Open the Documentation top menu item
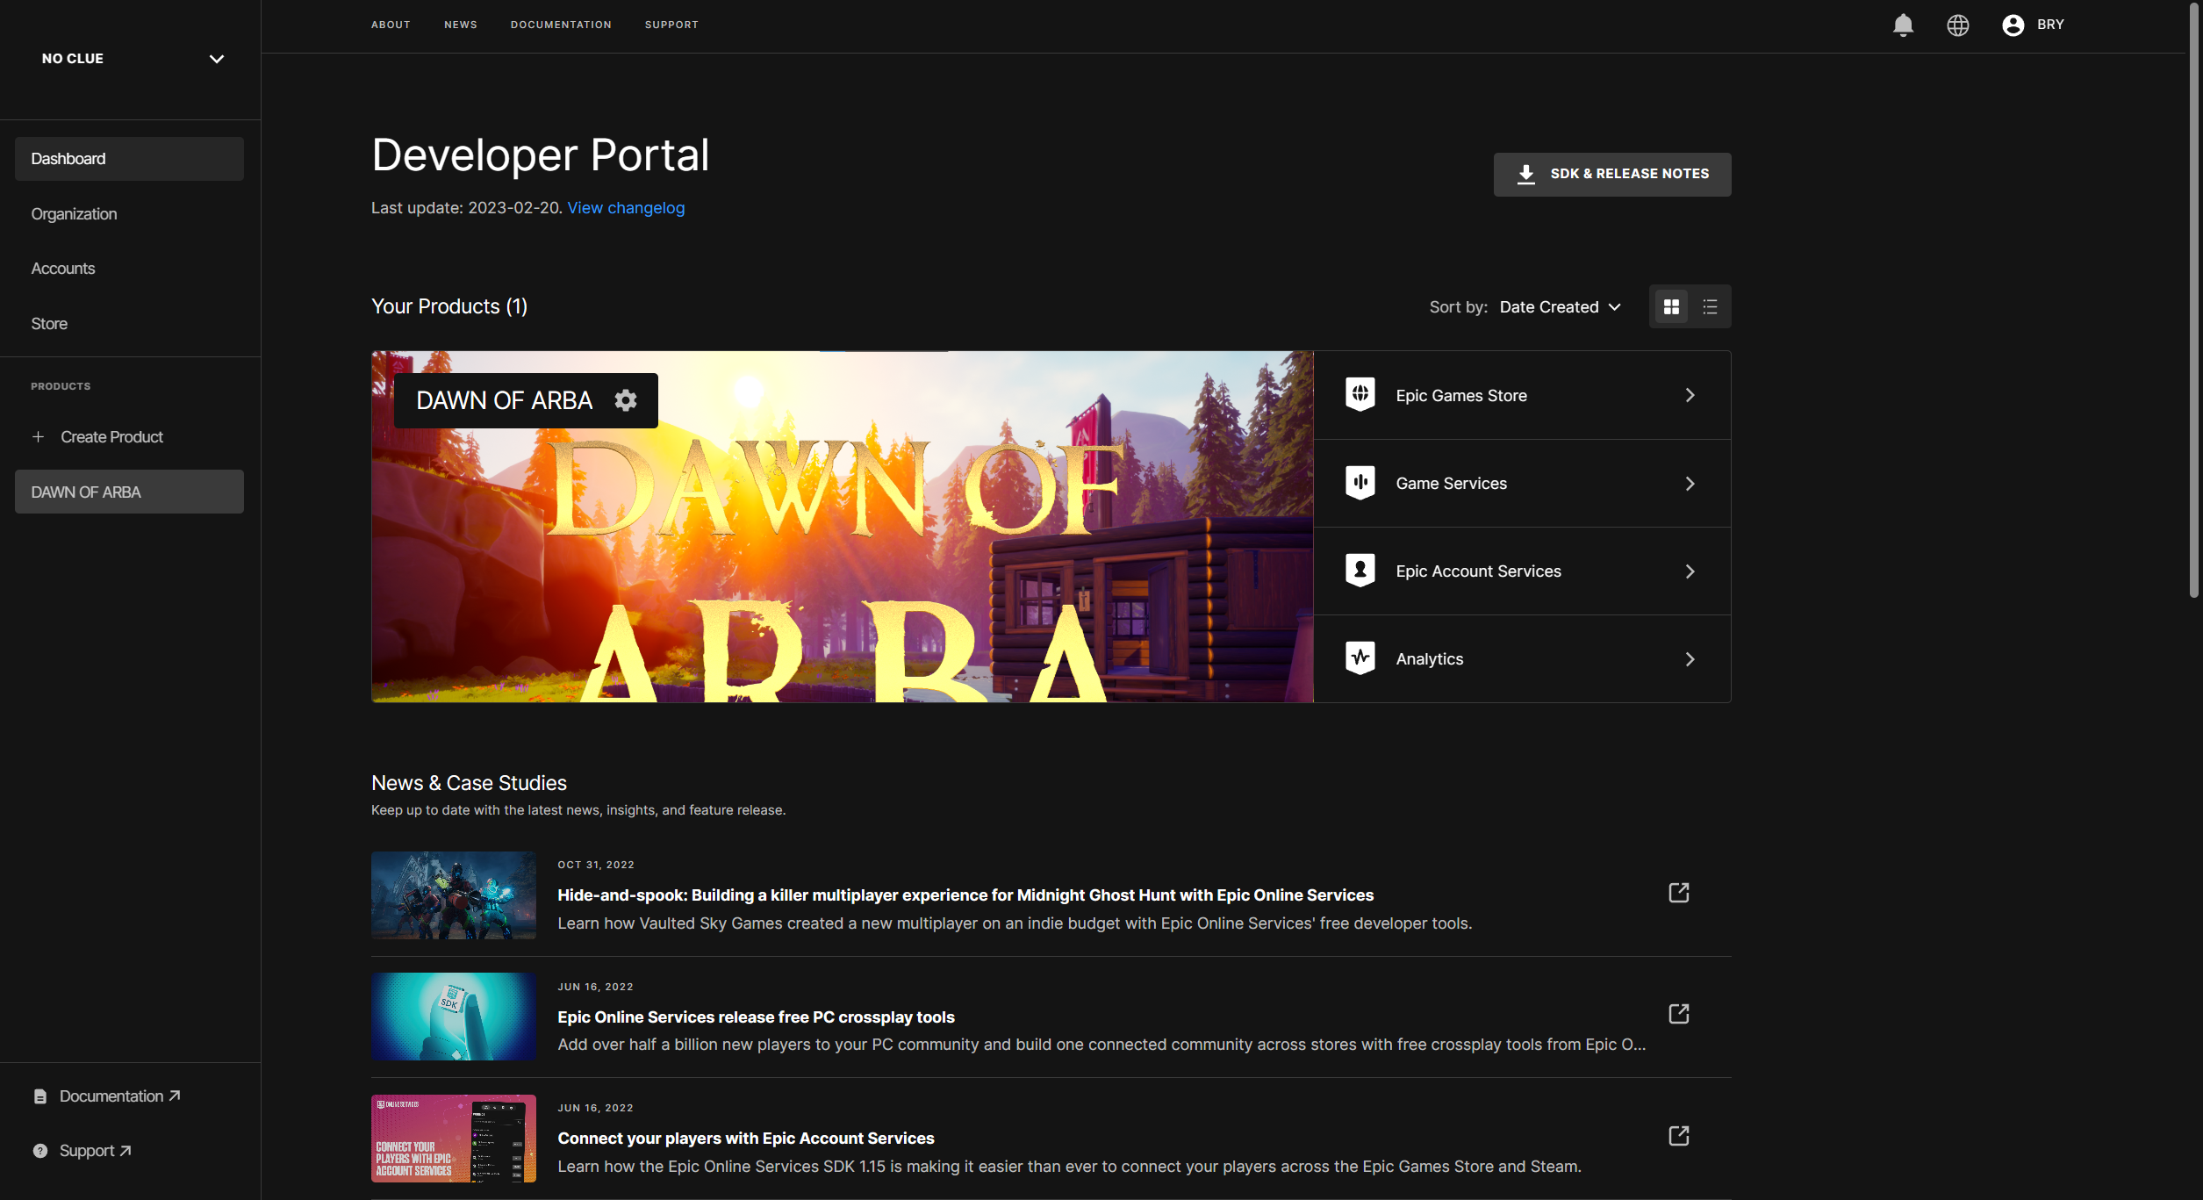This screenshot has width=2203, height=1200. click(561, 25)
